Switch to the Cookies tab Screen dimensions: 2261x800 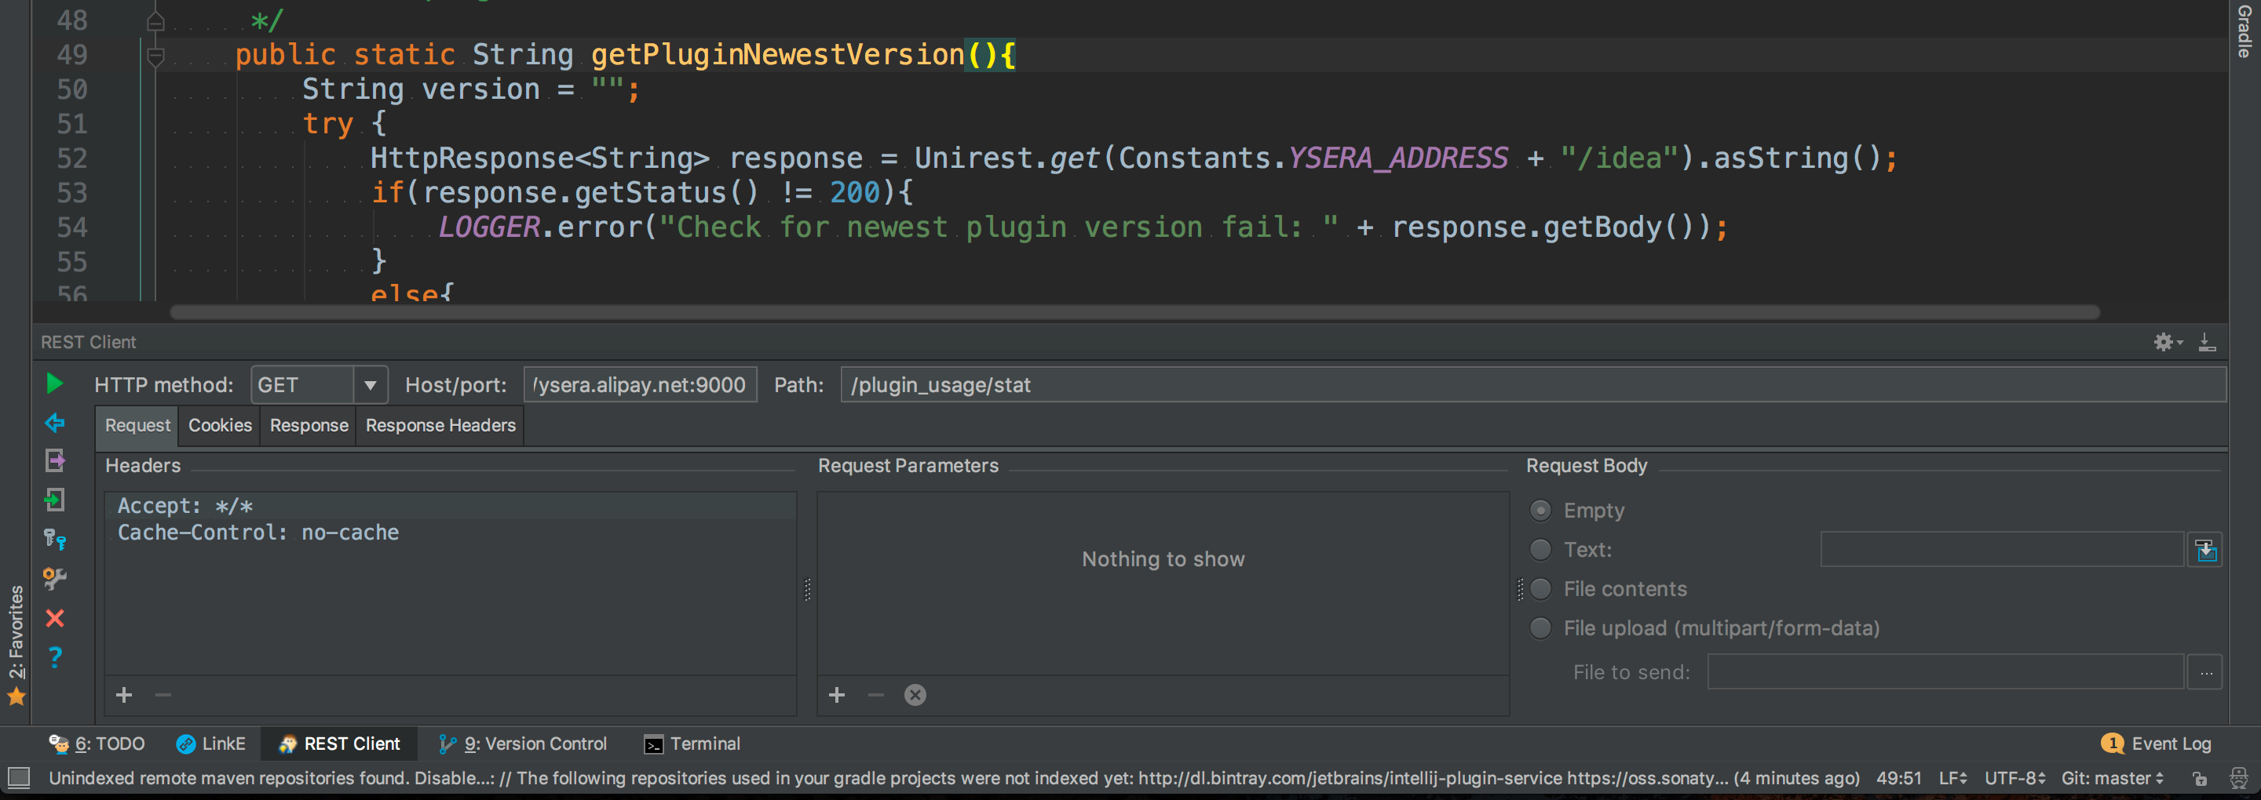[x=221, y=425]
